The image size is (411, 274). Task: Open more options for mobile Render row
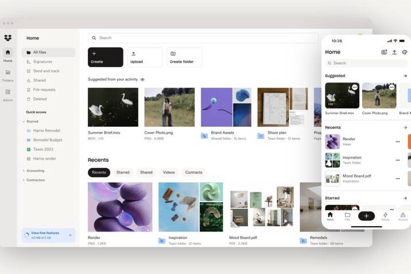point(398,142)
